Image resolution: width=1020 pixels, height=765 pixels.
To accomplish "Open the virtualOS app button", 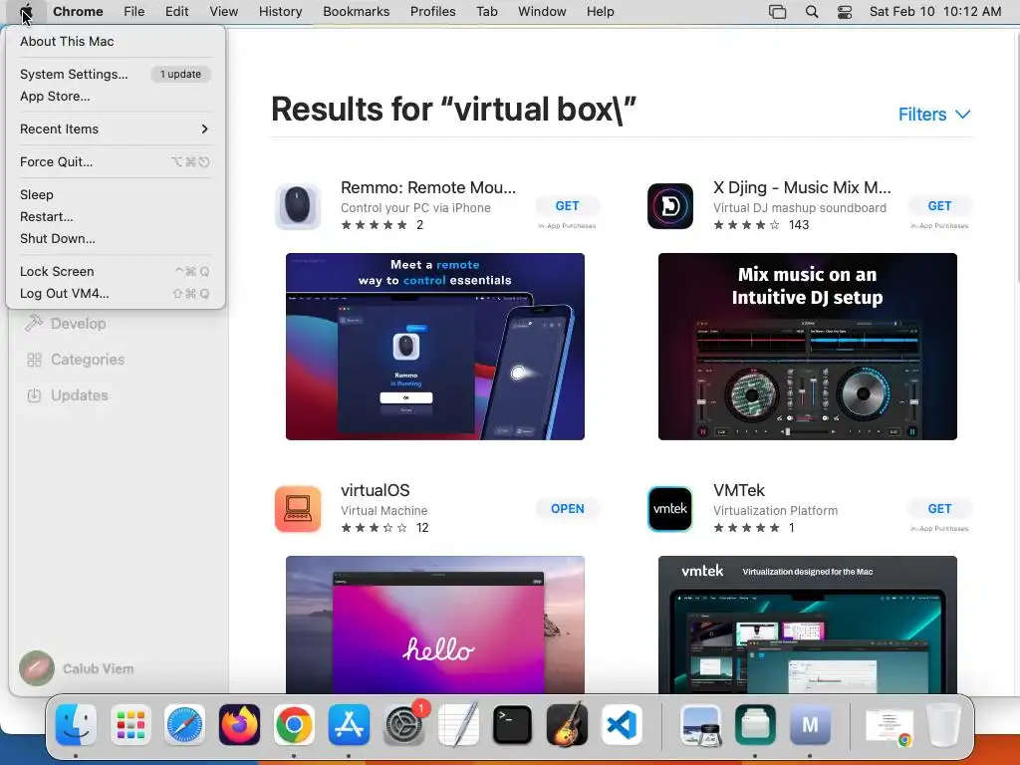I will (567, 509).
